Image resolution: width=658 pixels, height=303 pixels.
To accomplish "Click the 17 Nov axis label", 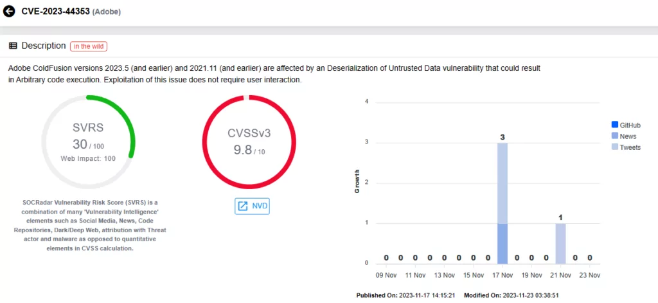I will pyautogui.click(x=502, y=275).
